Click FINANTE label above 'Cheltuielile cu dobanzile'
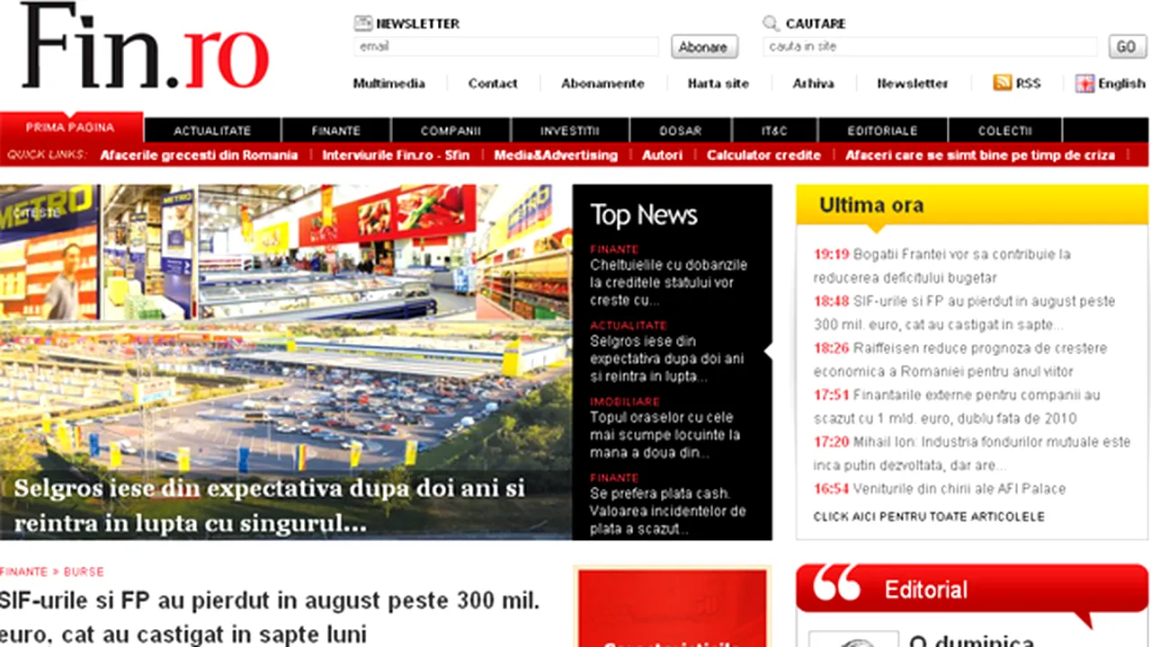The height and width of the screenshot is (647, 1151). click(614, 249)
